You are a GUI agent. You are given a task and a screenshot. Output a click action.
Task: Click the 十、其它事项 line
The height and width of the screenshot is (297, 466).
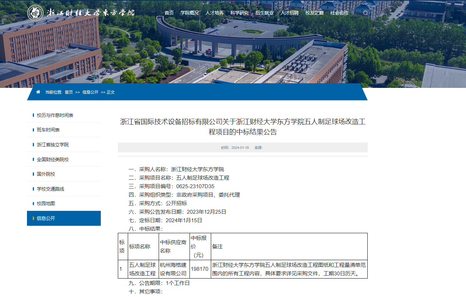(146, 292)
